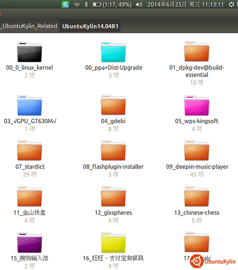This screenshot has height=270, width=238.
Task: Open the 12_glxspheres folder icon
Action: tap(113, 197)
